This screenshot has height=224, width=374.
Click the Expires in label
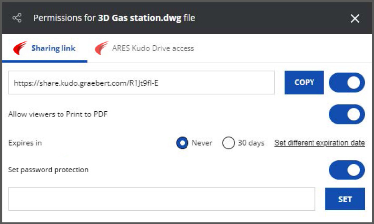(25, 143)
